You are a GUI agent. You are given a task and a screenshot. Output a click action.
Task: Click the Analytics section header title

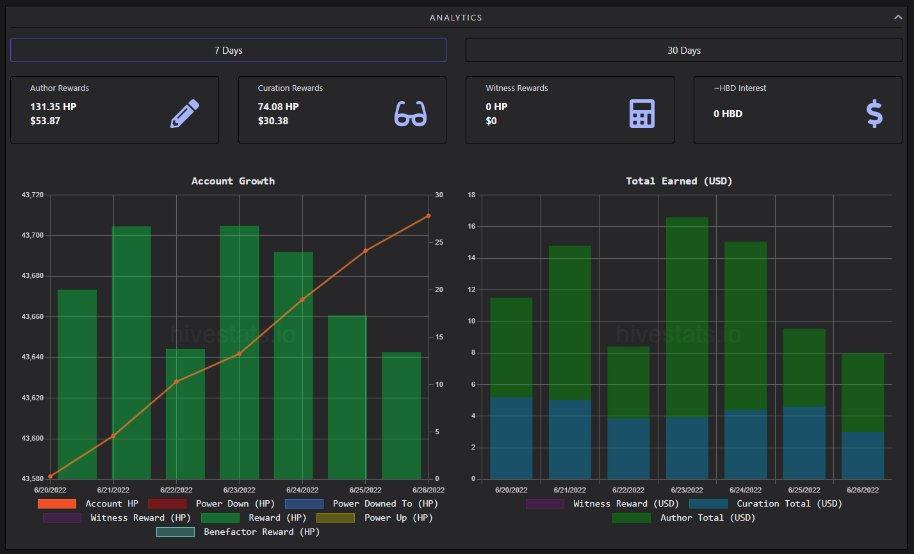point(456,17)
